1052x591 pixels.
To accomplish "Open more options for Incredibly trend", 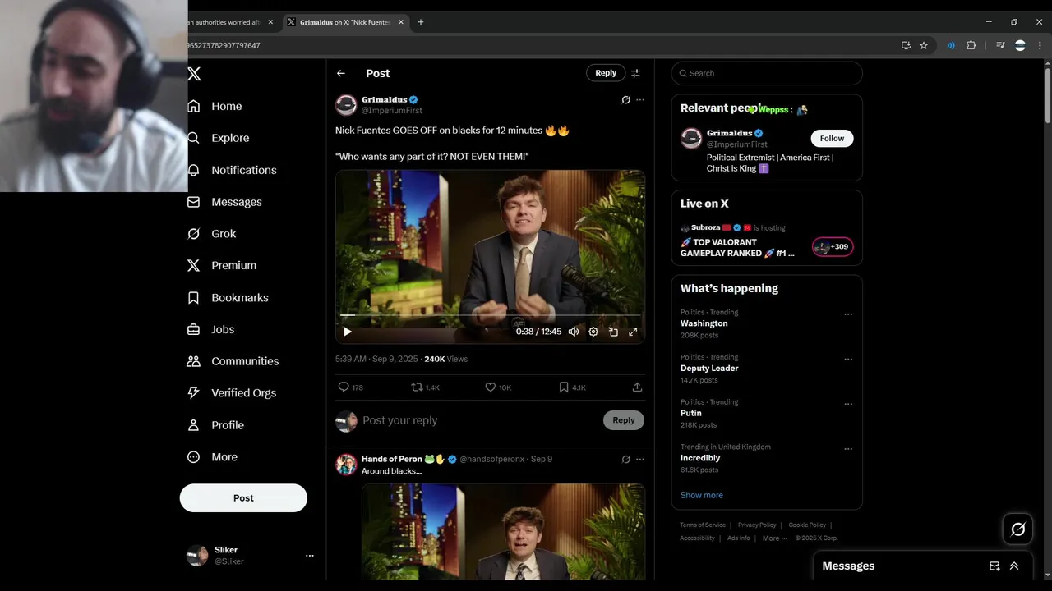I will tap(848, 450).
